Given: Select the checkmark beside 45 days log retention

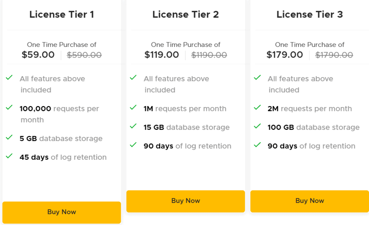Looking at the screenshot, I should (9, 156).
